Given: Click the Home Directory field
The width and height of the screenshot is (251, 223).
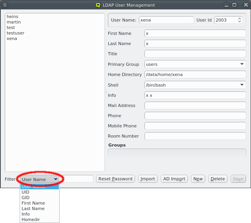Looking at the screenshot, I should tap(195, 74).
